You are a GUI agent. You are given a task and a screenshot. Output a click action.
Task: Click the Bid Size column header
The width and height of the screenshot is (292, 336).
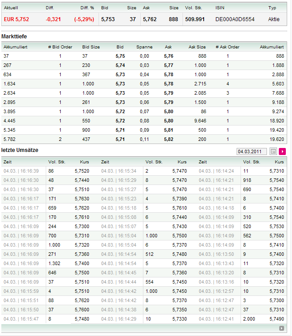(x=91, y=47)
